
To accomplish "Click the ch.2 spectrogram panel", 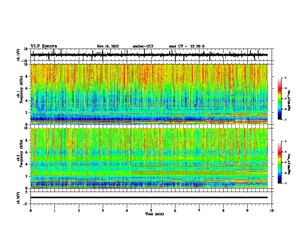I will 149,158.
